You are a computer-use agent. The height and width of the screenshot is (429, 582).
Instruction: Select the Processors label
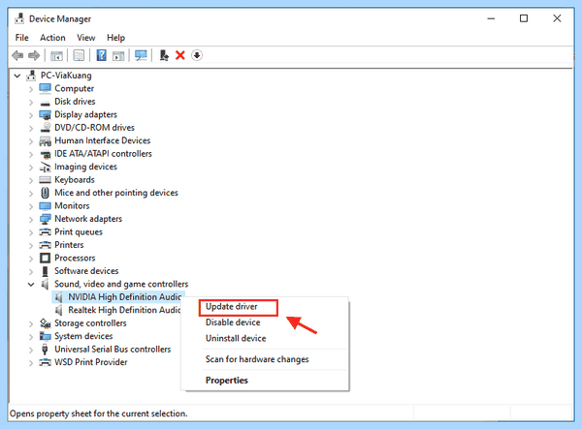click(x=75, y=258)
